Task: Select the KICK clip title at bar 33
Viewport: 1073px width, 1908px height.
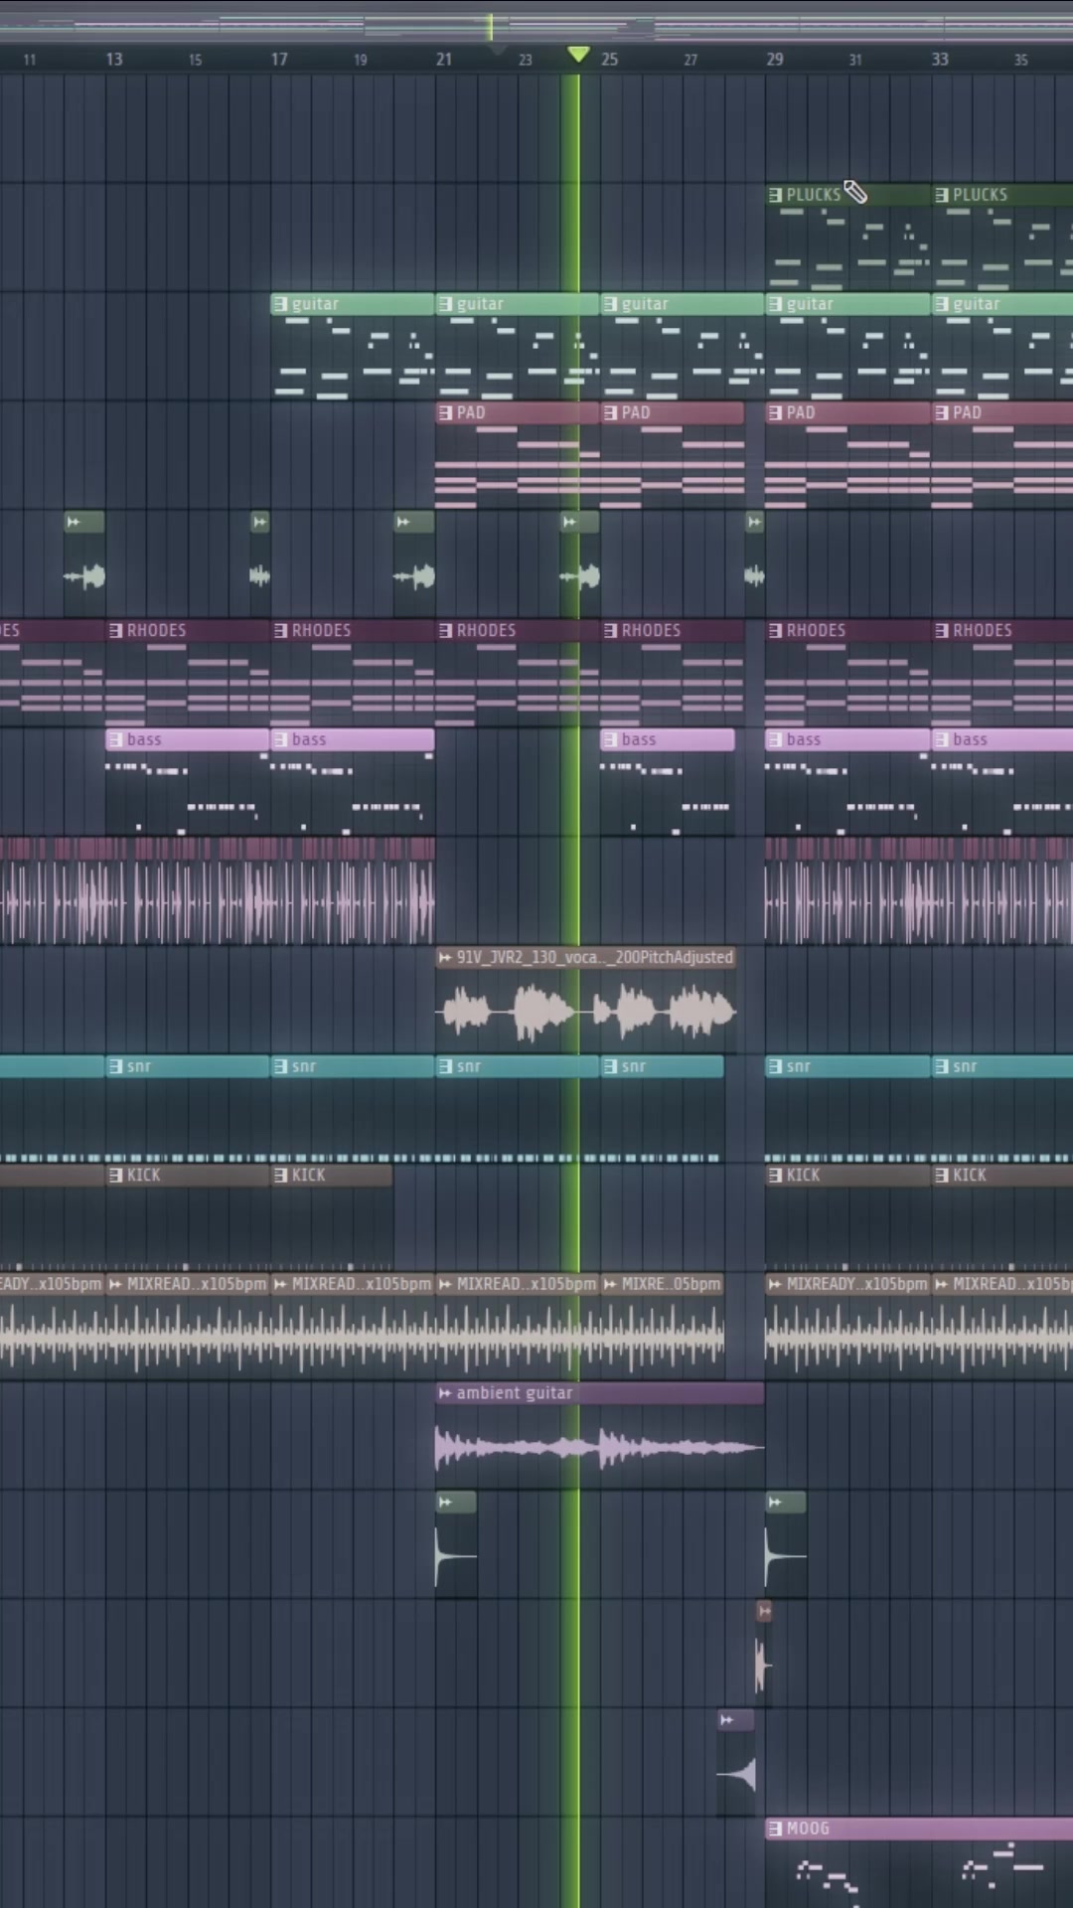Action: 969,1175
